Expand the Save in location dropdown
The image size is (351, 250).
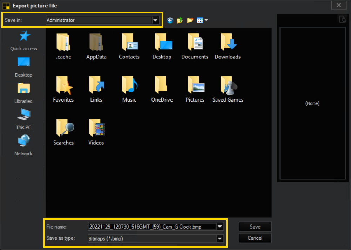(155, 20)
